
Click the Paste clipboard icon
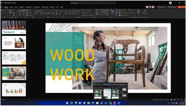10,11
